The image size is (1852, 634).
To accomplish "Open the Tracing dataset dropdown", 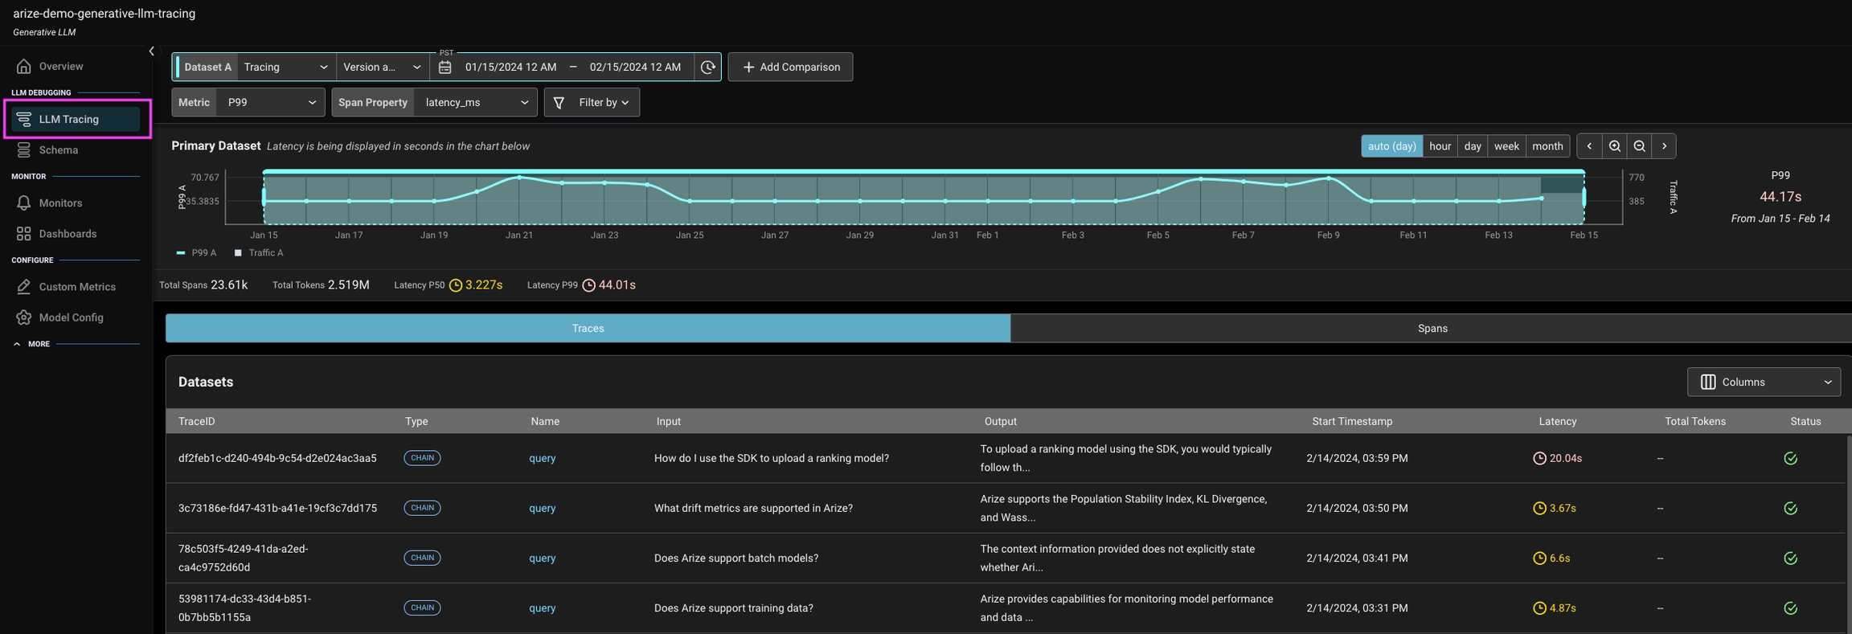I will coord(286,67).
